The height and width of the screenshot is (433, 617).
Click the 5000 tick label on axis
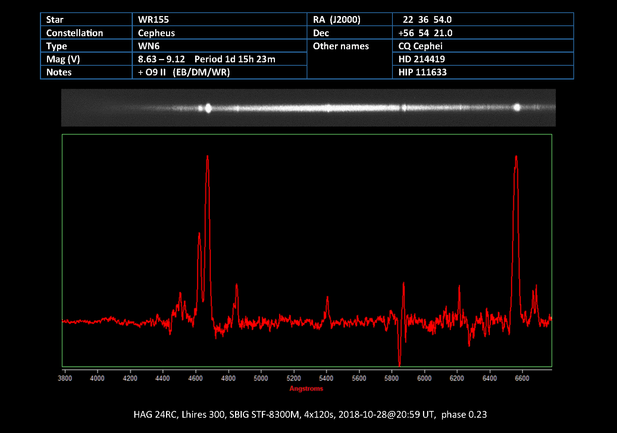pos(261,378)
